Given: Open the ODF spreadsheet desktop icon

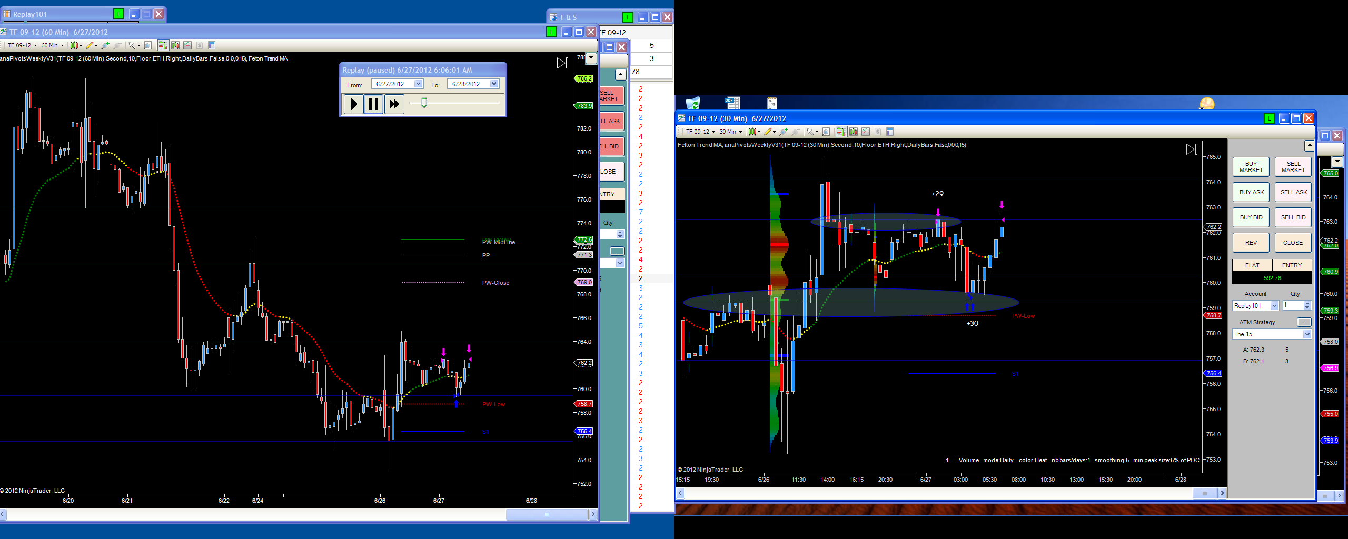Looking at the screenshot, I should [x=732, y=103].
